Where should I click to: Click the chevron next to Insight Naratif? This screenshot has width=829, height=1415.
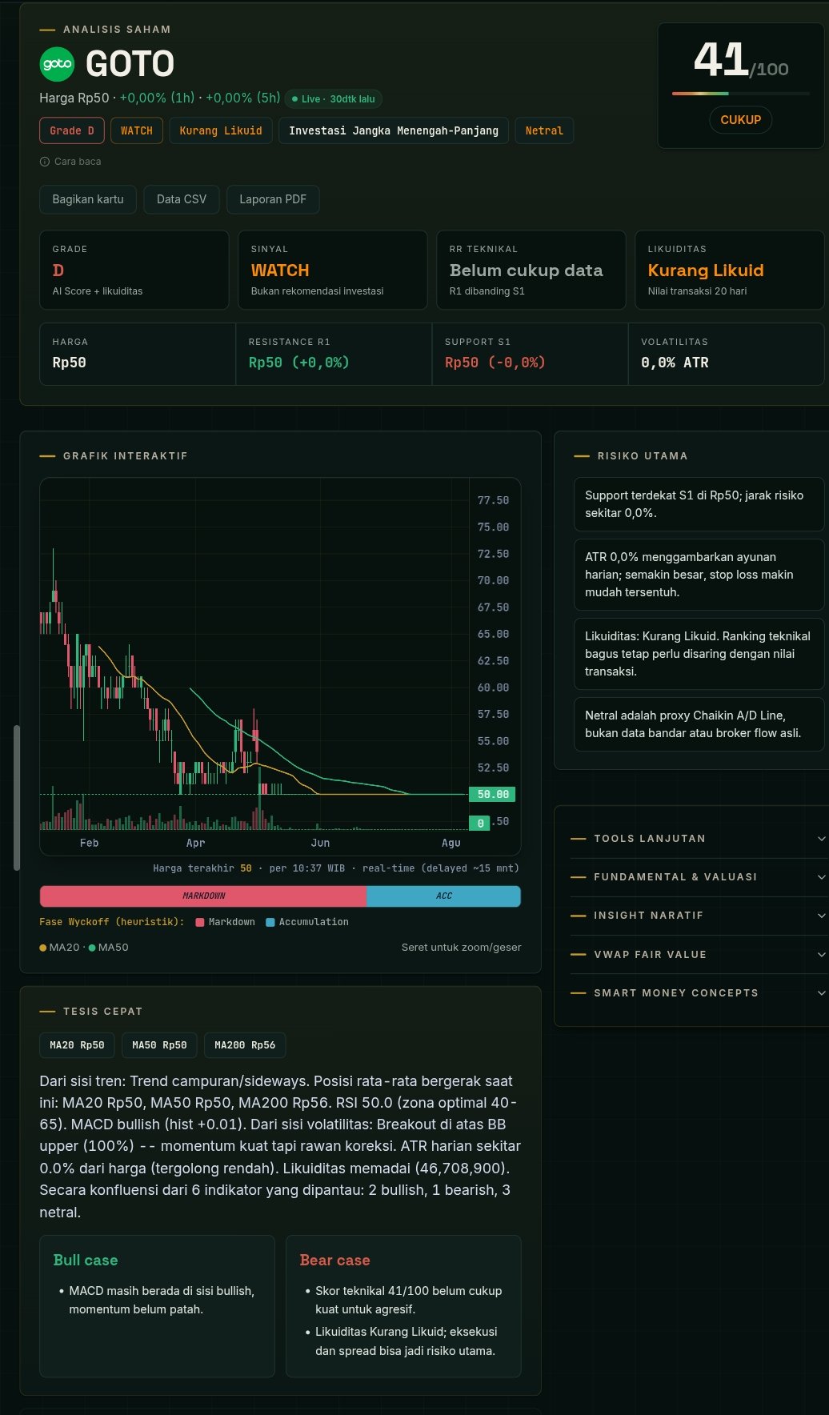coord(821,916)
